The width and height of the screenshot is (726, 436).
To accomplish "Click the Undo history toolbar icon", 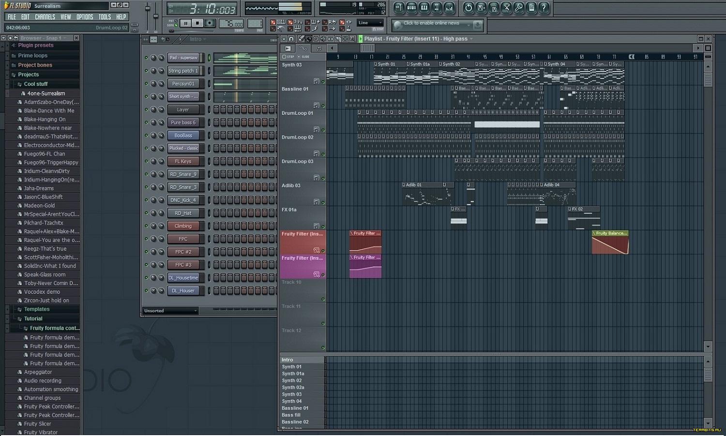I will coord(469,8).
